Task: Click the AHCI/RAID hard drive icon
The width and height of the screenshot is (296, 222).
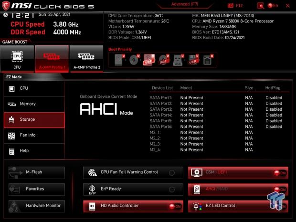Action: (x=197, y=190)
